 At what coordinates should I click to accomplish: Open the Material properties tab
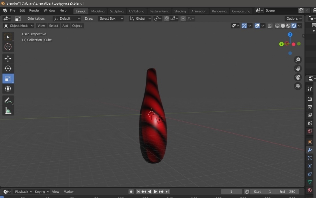pos(310,190)
